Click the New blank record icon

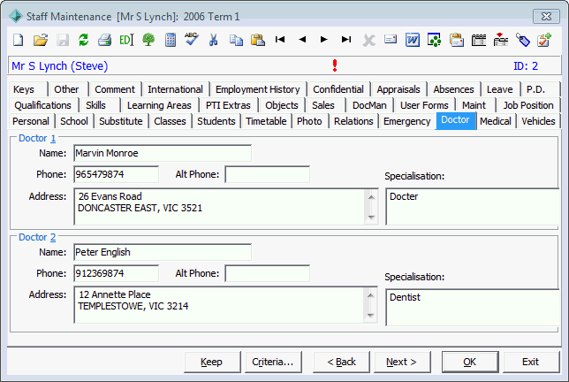19,40
